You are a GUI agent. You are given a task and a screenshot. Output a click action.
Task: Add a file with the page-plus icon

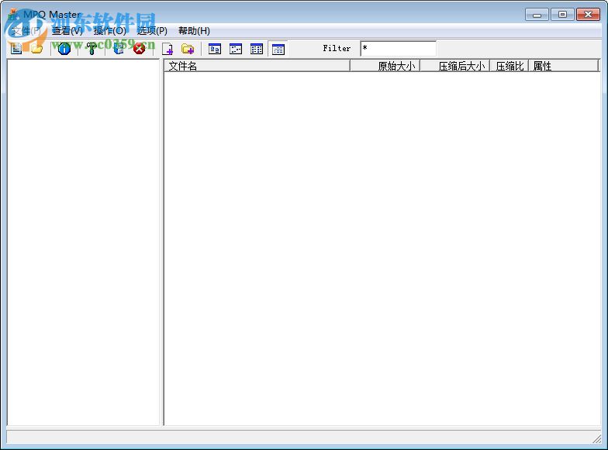(x=168, y=49)
